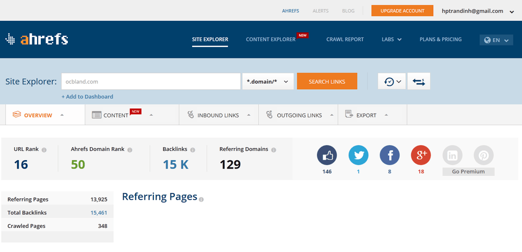Click the Add to Dashboard link
Image resolution: width=522 pixels, height=252 pixels.
point(87,97)
